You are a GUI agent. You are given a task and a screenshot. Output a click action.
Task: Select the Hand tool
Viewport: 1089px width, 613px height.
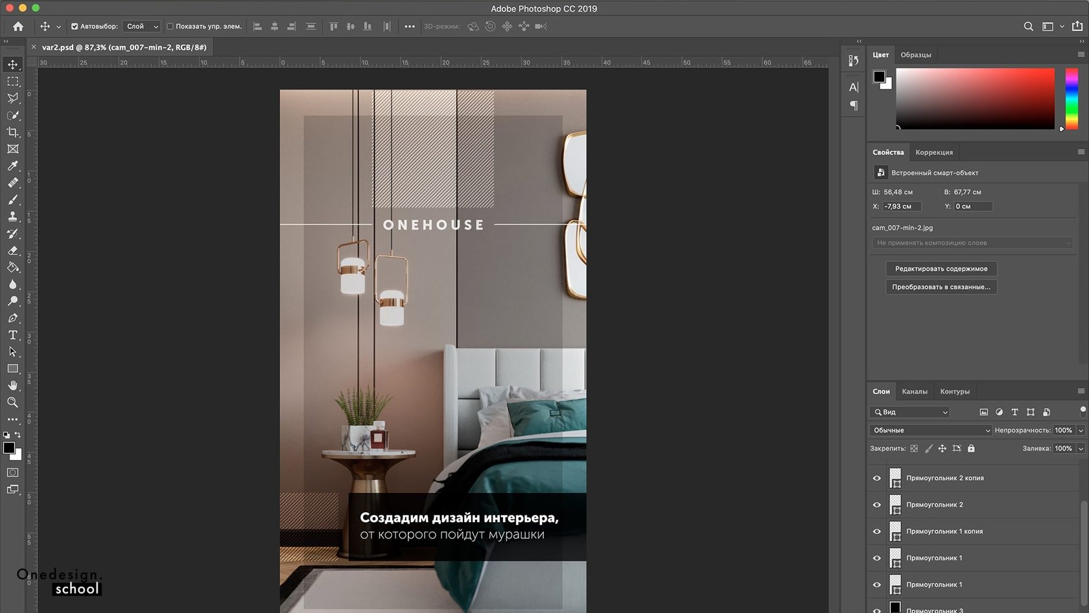tap(12, 385)
